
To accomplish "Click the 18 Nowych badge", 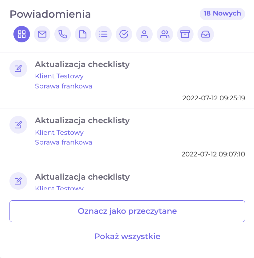I will point(222,14).
